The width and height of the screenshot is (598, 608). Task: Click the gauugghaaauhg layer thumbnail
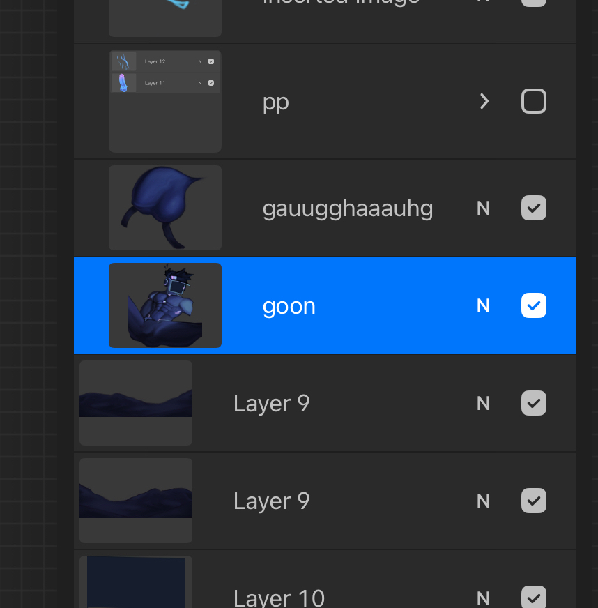click(x=165, y=208)
